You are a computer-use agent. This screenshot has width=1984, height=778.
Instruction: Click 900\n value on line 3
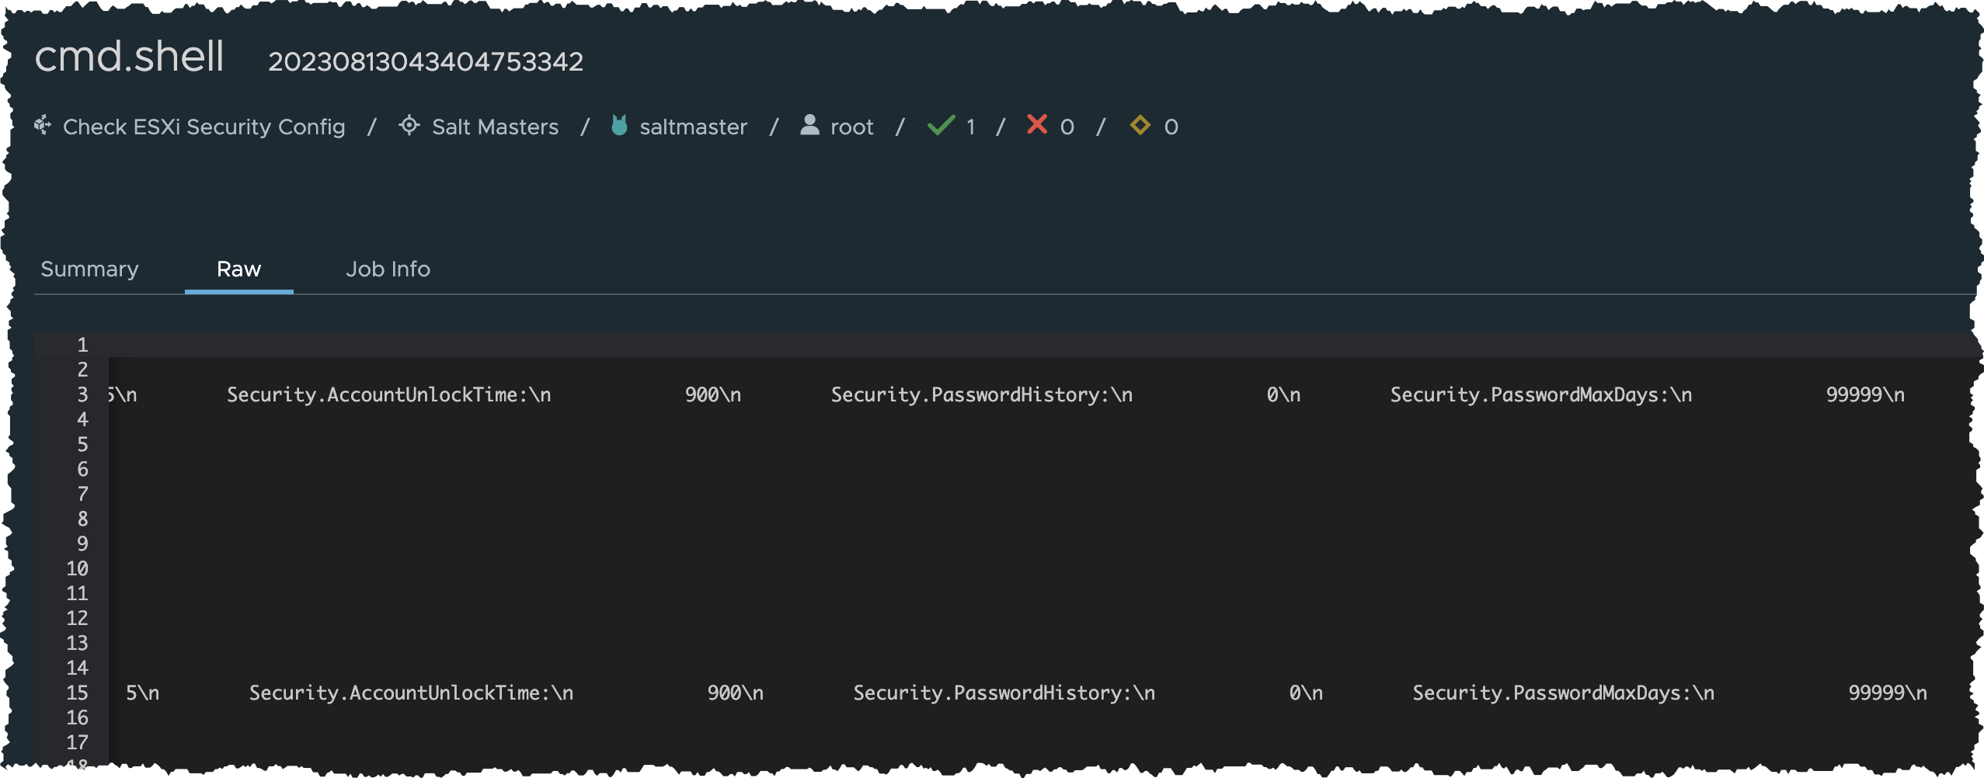click(713, 394)
